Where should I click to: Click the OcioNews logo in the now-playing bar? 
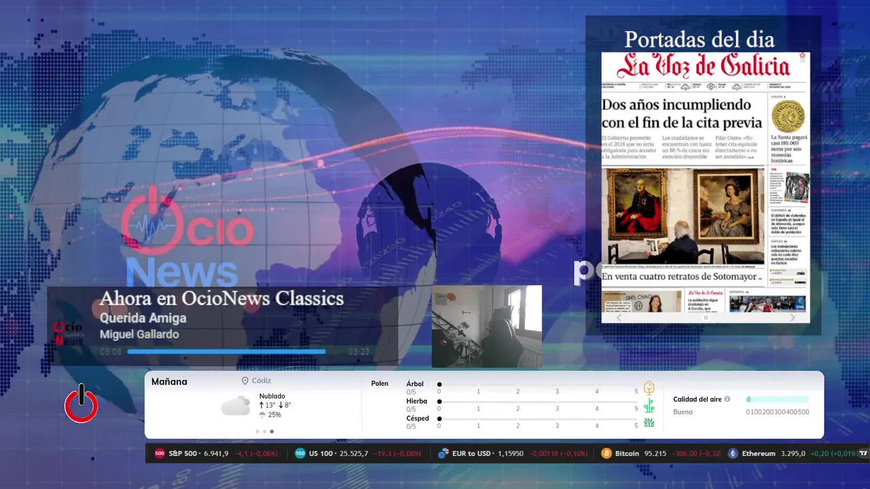[68, 332]
